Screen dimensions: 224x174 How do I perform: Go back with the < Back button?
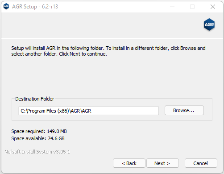129,163
